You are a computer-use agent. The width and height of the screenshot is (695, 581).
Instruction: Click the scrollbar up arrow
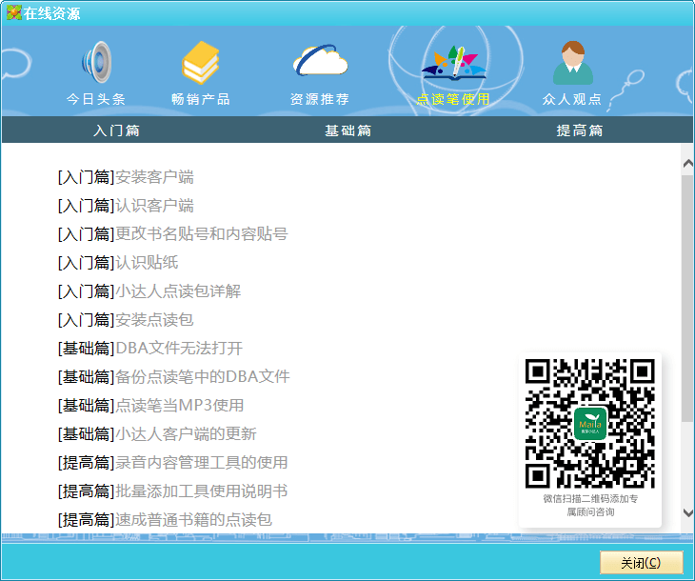point(687,163)
